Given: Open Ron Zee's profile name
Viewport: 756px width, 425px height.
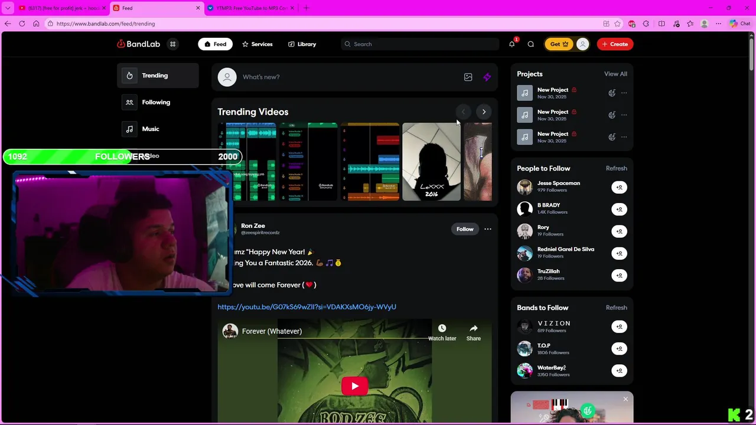Looking at the screenshot, I should click(x=253, y=225).
